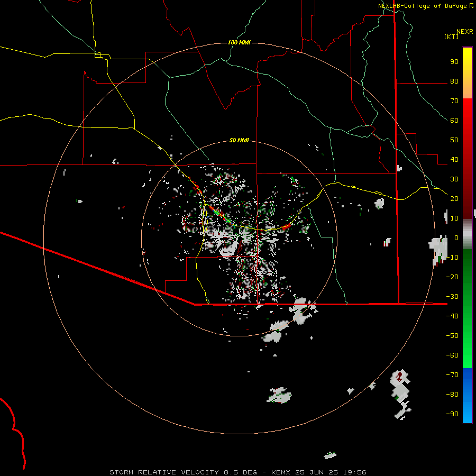Click the -50 knot scale value
This screenshot has height=476, width=476.
tap(452, 335)
